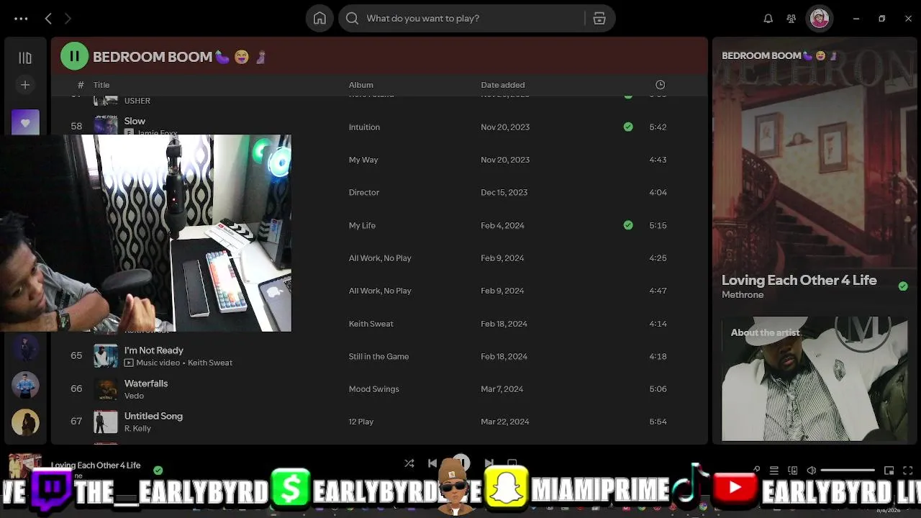
Task: Open Connect to a device
Action: (x=792, y=471)
